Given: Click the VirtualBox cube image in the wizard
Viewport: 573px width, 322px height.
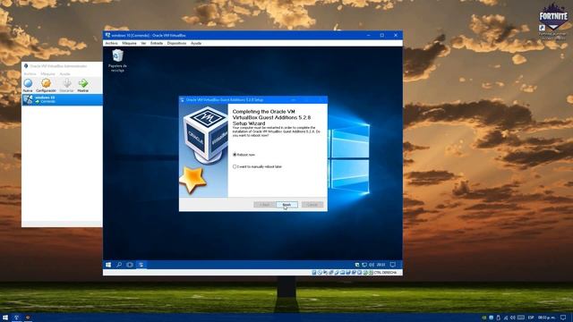Looking at the screenshot, I should [x=205, y=134].
